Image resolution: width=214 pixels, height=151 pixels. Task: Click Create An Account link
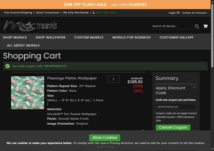[194, 13]
